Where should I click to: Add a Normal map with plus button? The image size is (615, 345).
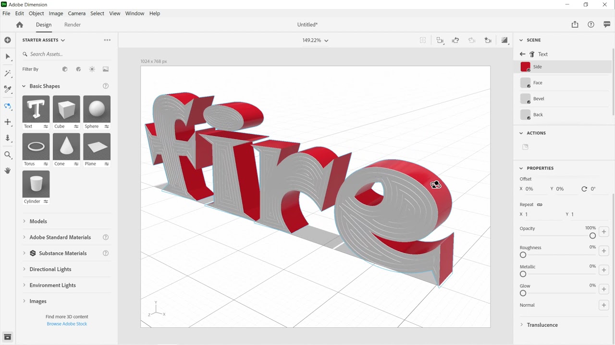(604, 305)
